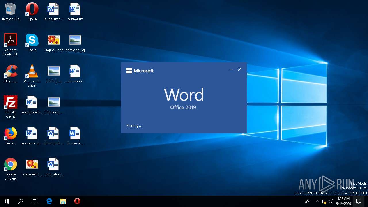The image size is (368, 207).
Task: Select the Opera desktop shortcut
Action: tap(32, 12)
